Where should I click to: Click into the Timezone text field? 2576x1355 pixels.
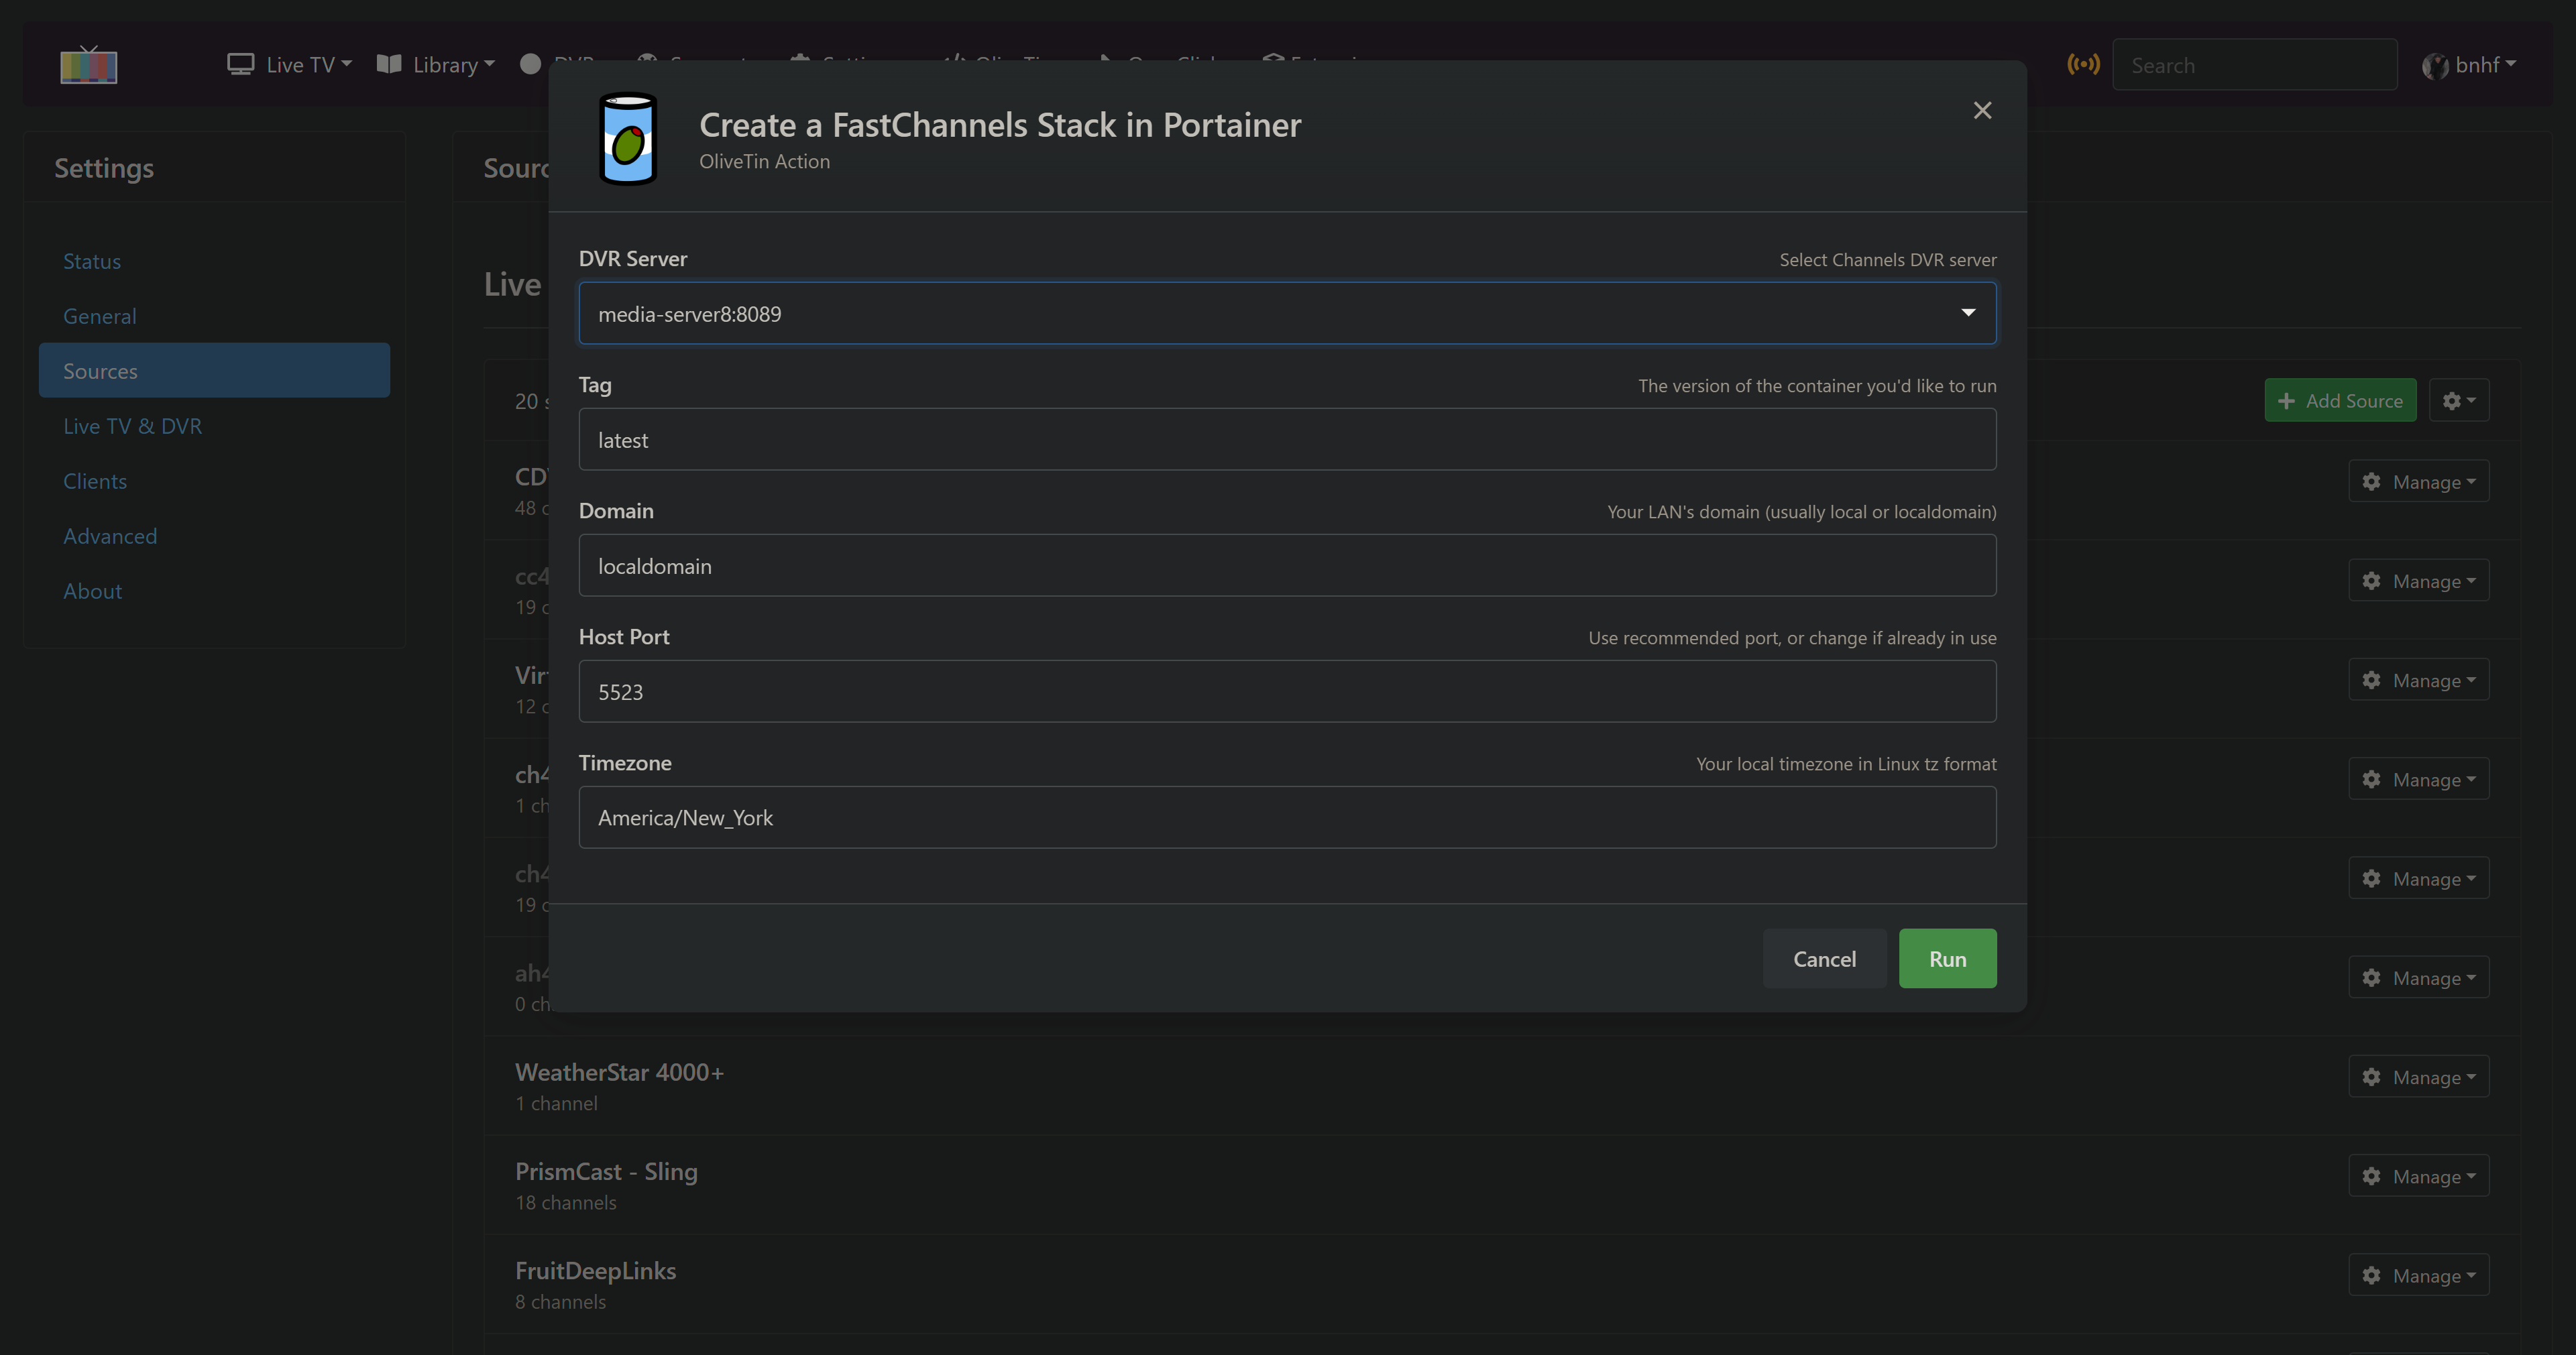[1287, 818]
